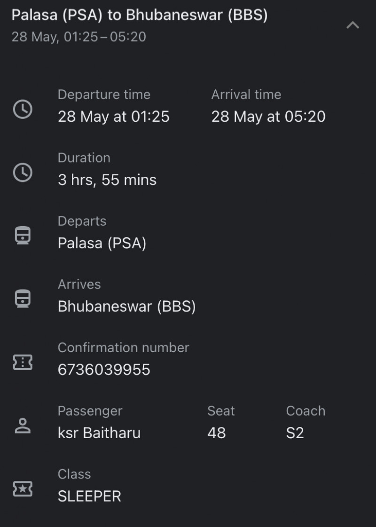The image size is (376, 527).
Task: Select confirmation number 6736039955
Action: pos(104,370)
